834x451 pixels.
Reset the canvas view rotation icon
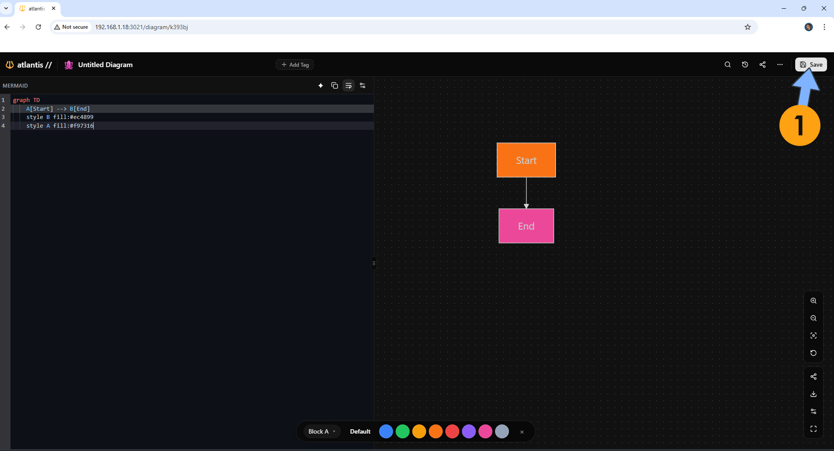click(814, 353)
